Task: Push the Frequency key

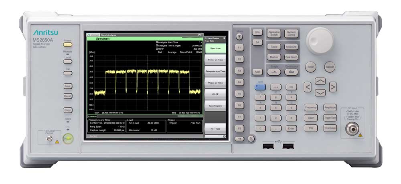Action: pos(311,108)
